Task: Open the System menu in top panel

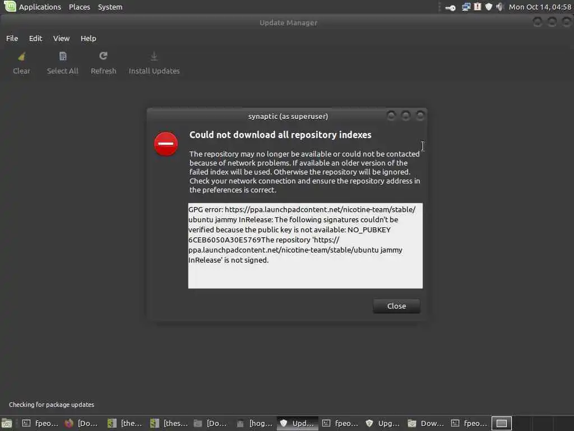Action: click(110, 7)
